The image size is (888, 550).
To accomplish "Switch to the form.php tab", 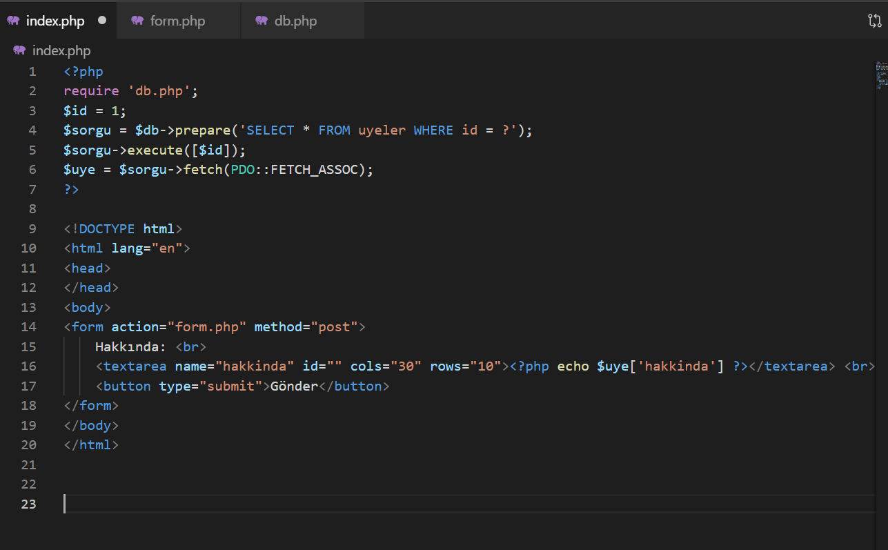I will (178, 21).
